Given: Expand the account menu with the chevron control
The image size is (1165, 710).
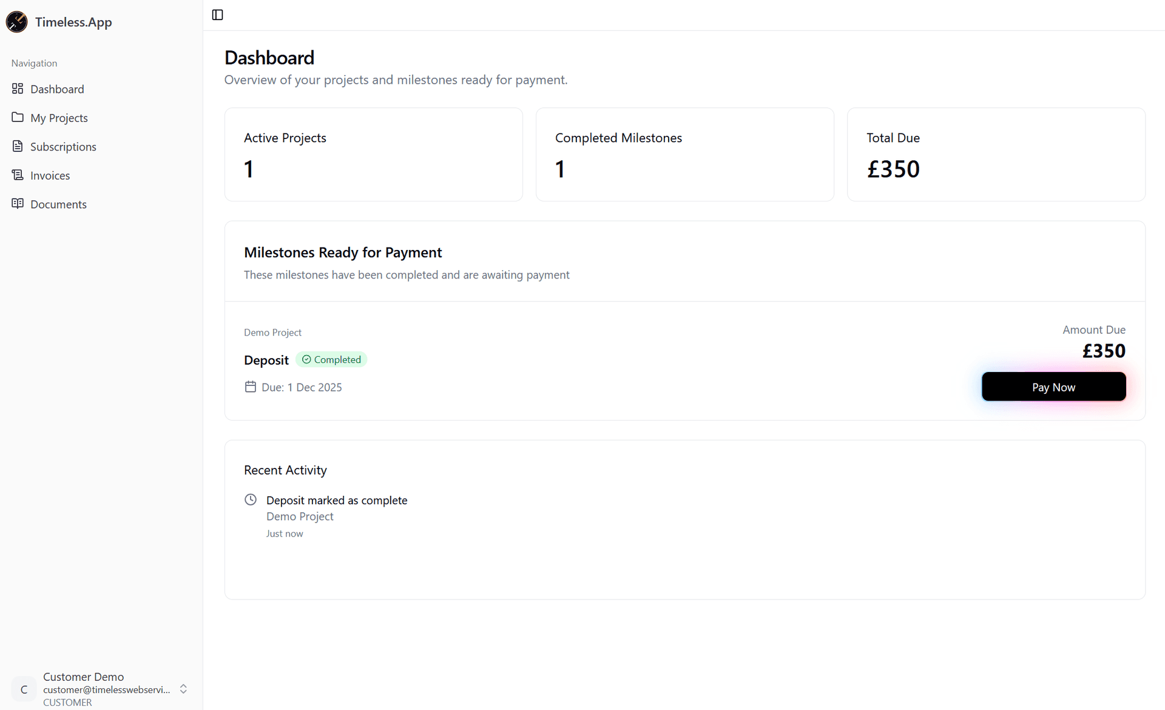Looking at the screenshot, I should tap(183, 689).
